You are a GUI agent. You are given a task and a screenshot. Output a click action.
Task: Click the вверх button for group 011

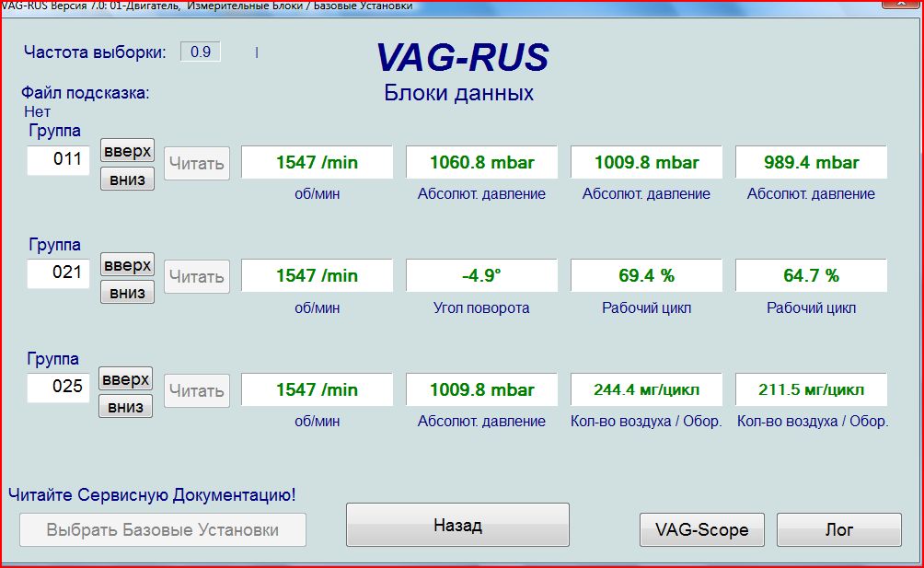(x=127, y=151)
